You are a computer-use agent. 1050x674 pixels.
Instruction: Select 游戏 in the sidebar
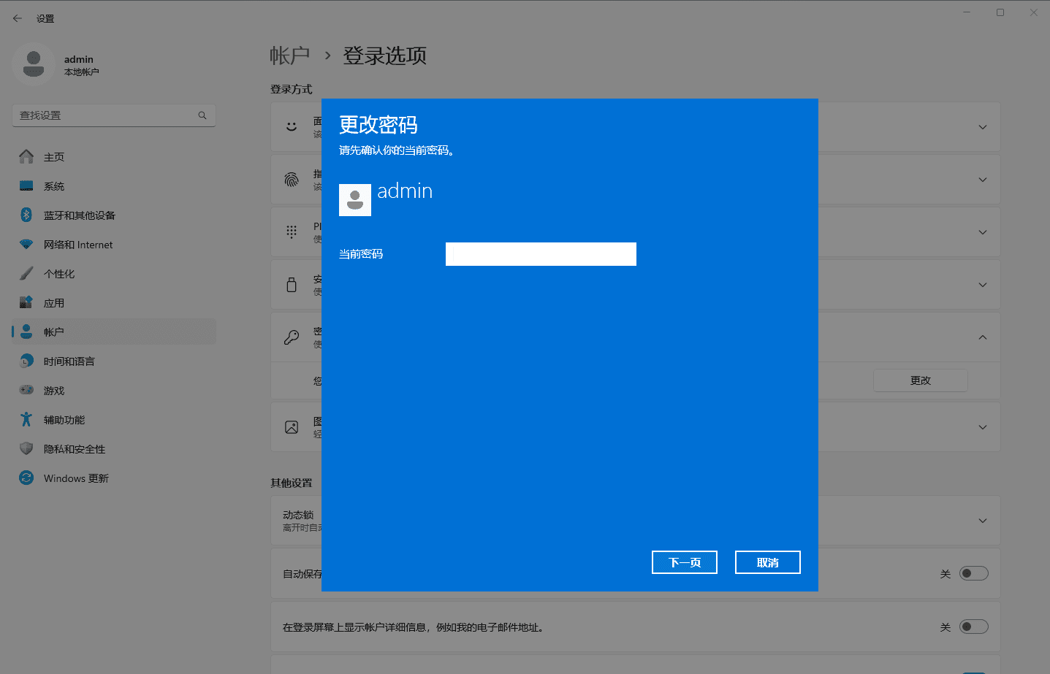pyautogui.click(x=114, y=391)
